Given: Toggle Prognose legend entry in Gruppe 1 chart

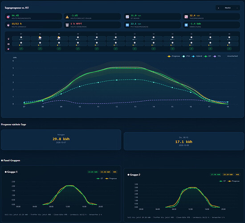Looking at the screenshot, I should (x=111, y=178).
